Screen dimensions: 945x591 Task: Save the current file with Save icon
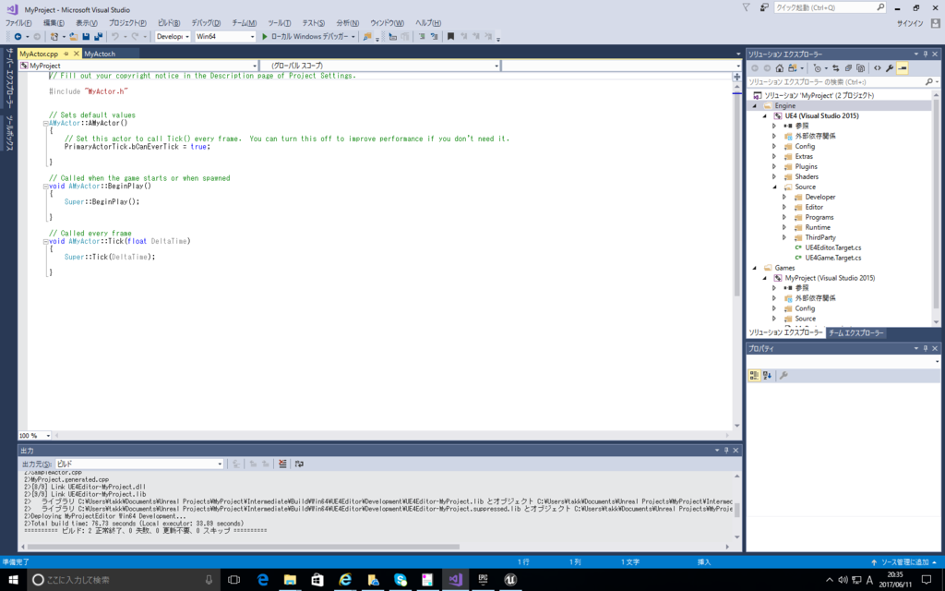(86, 37)
